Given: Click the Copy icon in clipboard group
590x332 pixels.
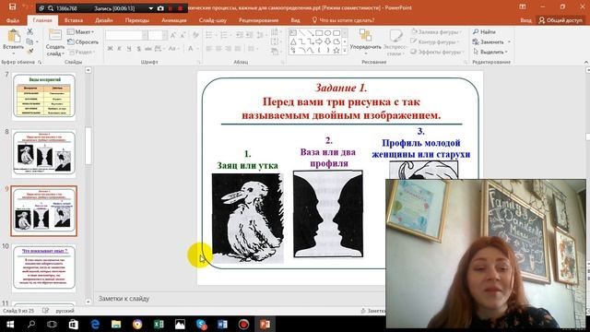Looking at the screenshot, I should click(x=29, y=41).
